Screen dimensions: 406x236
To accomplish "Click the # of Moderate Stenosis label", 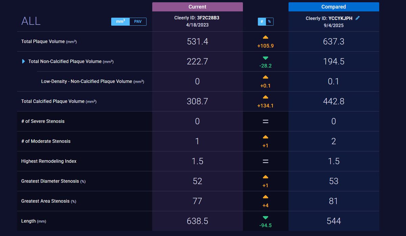I will click(46, 141).
